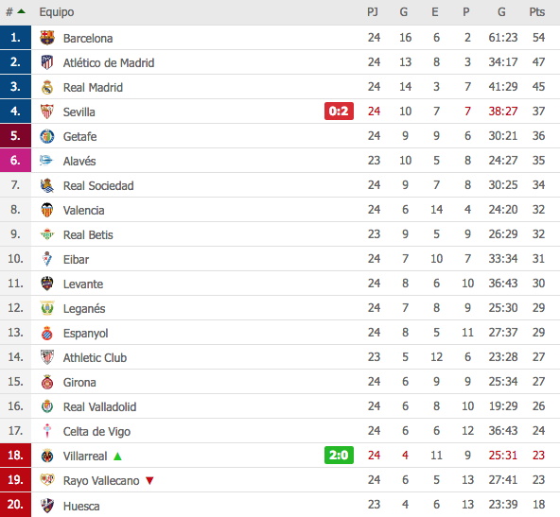Click the pink position 6 marker
The height and width of the screenshot is (517, 560).
pos(15,160)
